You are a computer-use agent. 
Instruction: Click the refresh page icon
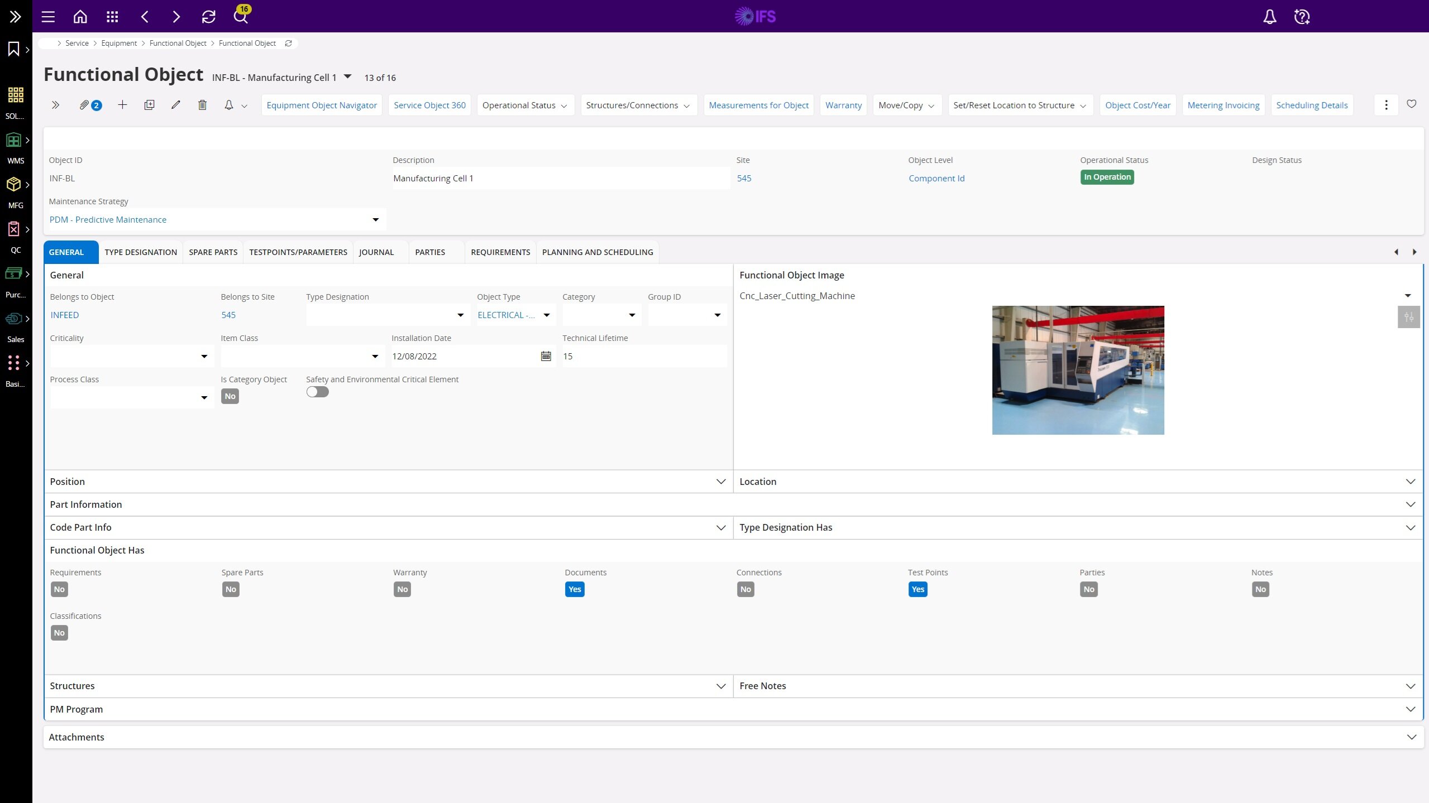tap(208, 17)
